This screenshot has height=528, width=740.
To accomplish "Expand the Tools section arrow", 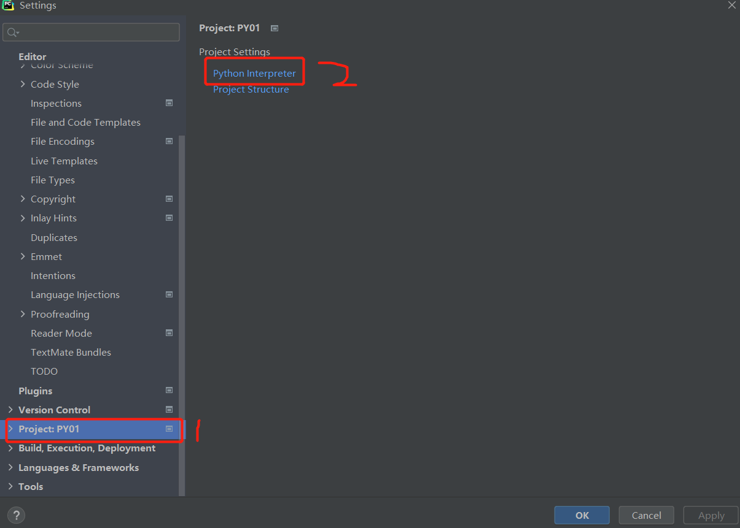I will pos(10,486).
